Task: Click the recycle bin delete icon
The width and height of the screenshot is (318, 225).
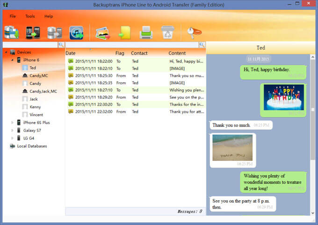Action: pyautogui.click(x=168, y=32)
